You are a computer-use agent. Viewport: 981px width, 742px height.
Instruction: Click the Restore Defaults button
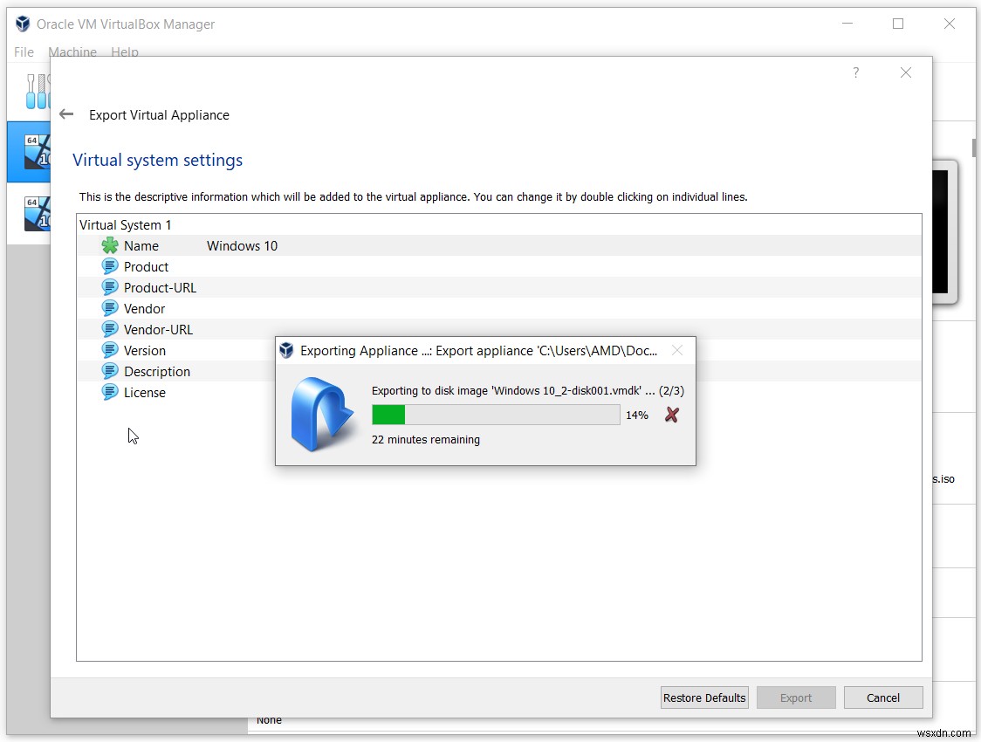coord(703,697)
